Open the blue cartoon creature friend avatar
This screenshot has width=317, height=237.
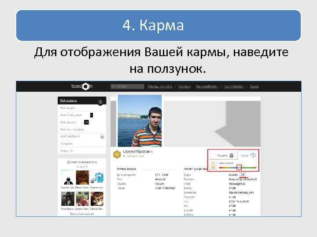coord(97,178)
